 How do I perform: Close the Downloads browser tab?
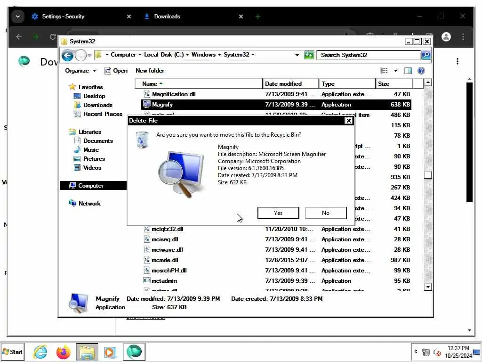pos(241,16)
